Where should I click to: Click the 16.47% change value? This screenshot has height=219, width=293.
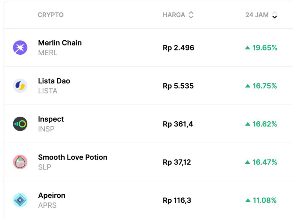265,162
